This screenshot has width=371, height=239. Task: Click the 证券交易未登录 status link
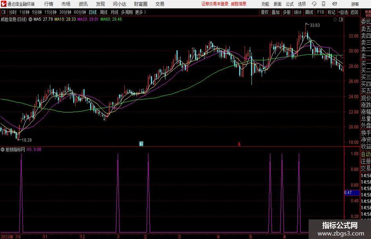coord(215,4)
